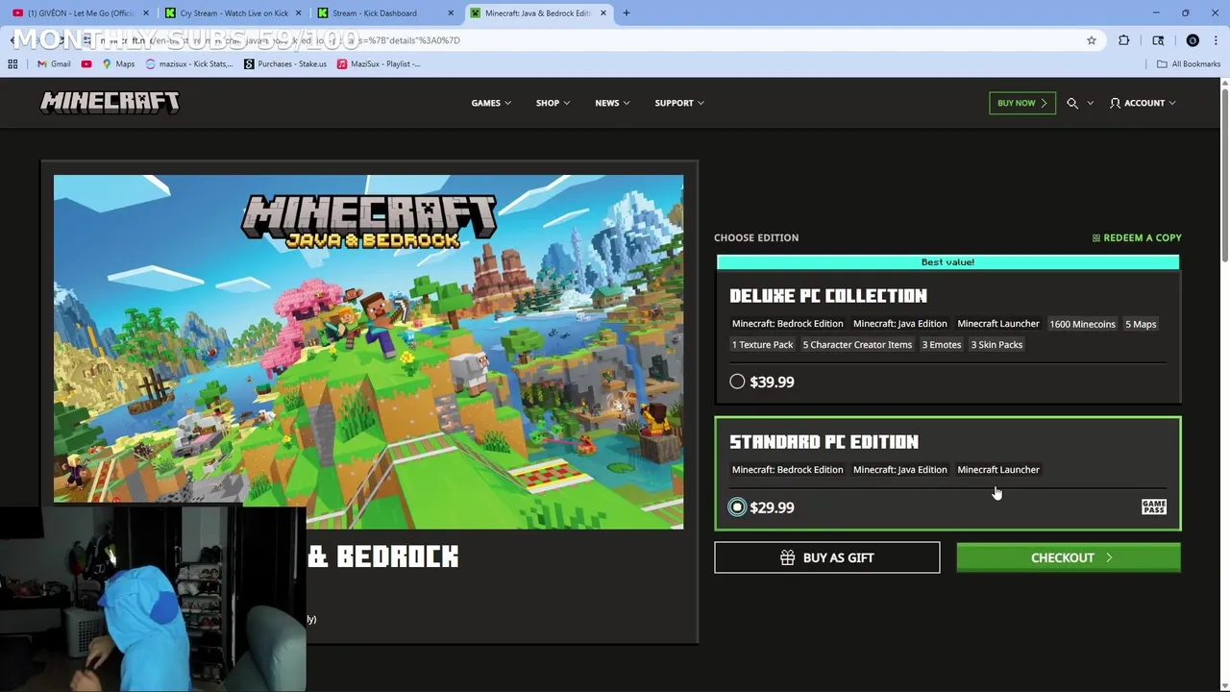Open the mazisux Kick Stats bookmark
The height and width of the screenshot is (692, 1230).
click(189, 63)
